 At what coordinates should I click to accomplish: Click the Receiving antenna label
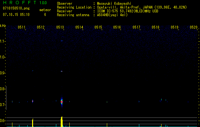(73, 15)
